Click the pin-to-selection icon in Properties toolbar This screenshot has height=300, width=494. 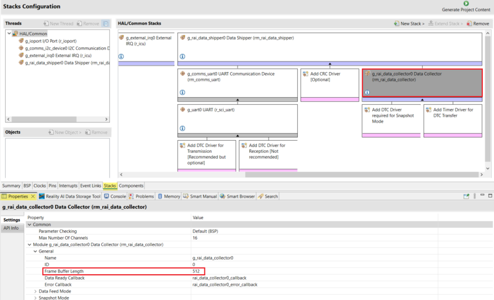point(466,196)
